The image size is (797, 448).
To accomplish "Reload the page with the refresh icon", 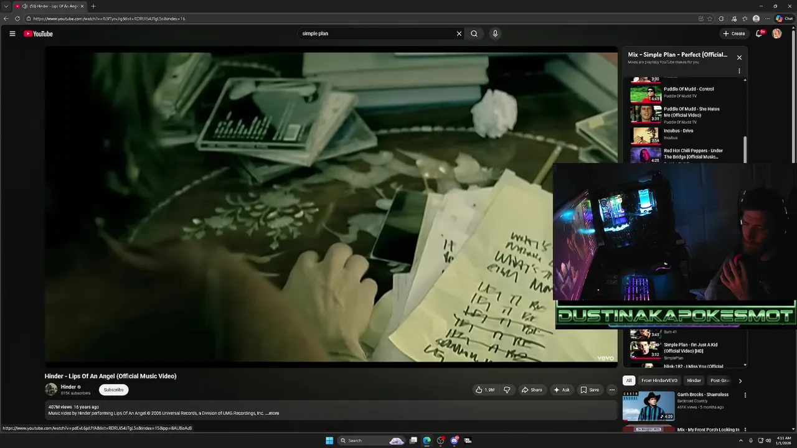I will pos(17,19).
